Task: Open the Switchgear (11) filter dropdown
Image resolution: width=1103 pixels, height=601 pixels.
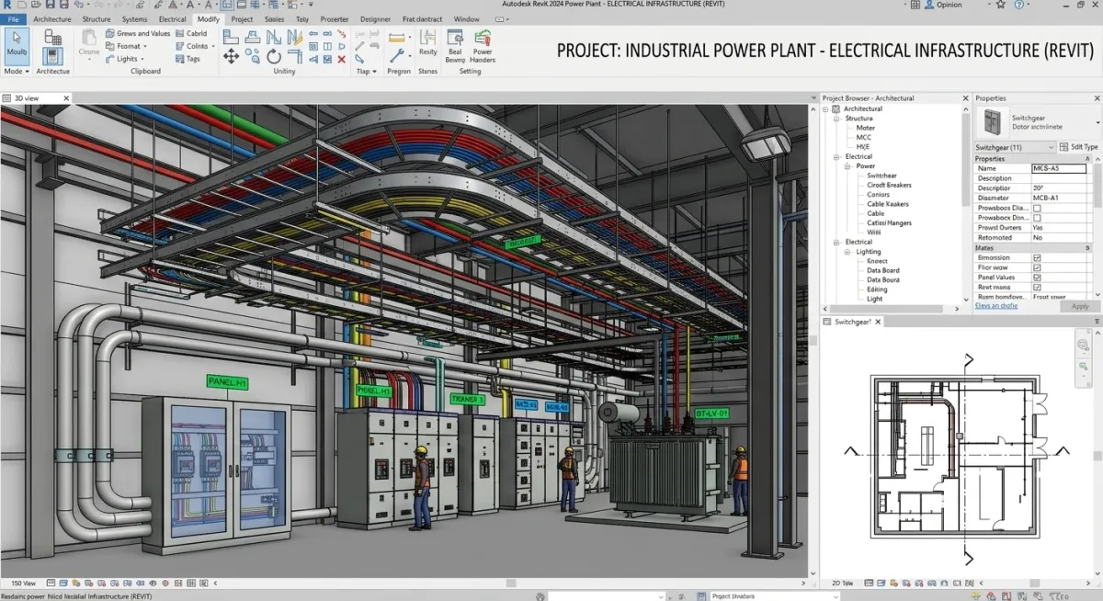Action: coord(1049,147)
